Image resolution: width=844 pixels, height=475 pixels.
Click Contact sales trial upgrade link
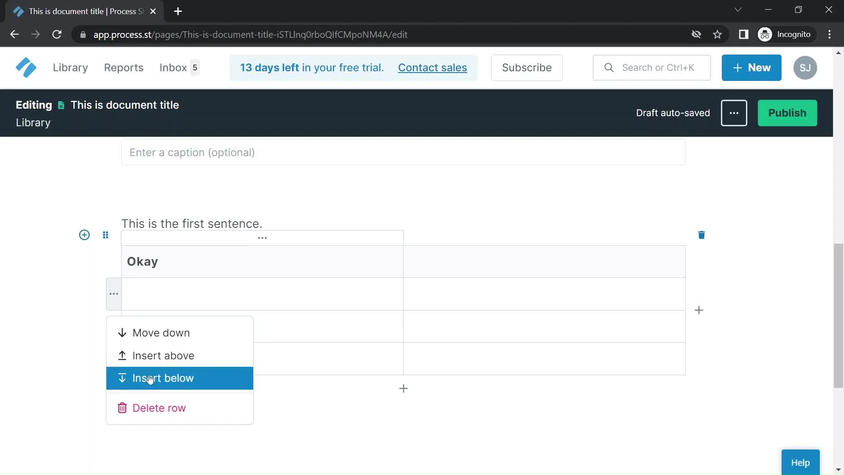click(x=433, y=67)
